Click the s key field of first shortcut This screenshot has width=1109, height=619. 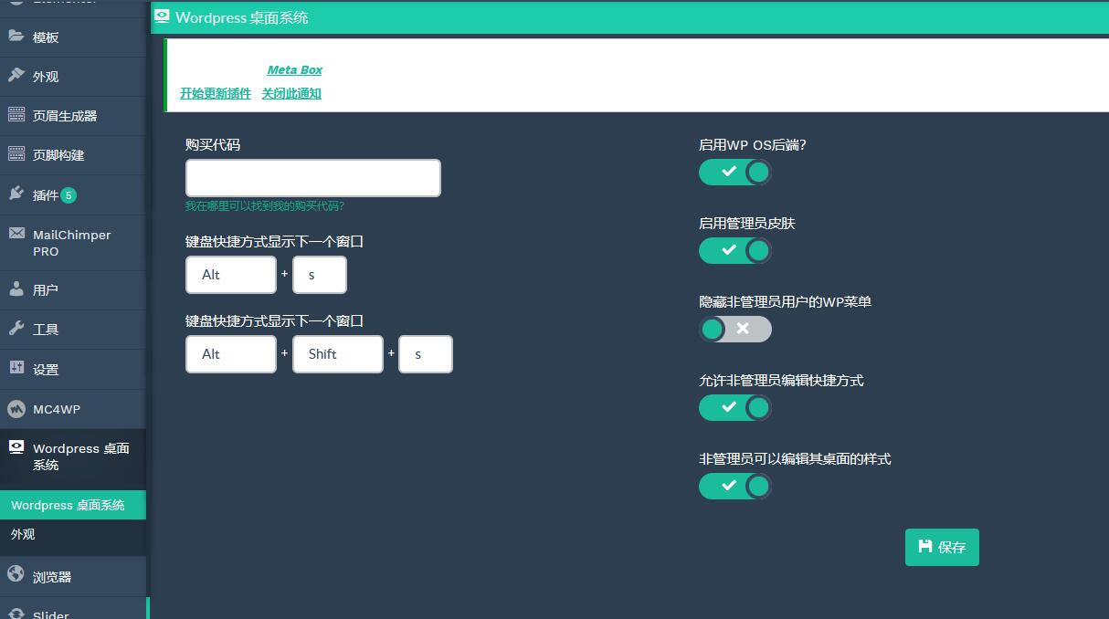point(320,275)
